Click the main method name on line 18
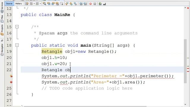The height and width of the screenshot is (107, 190). (x=86, y=45)
